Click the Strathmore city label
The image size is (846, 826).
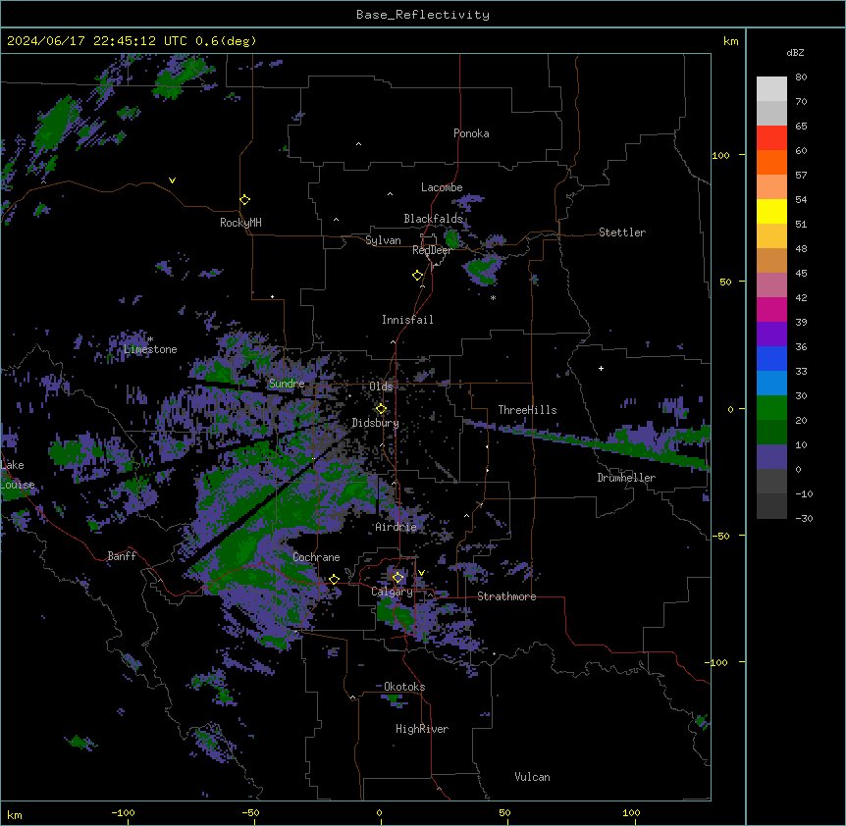(x=506, y=596)
